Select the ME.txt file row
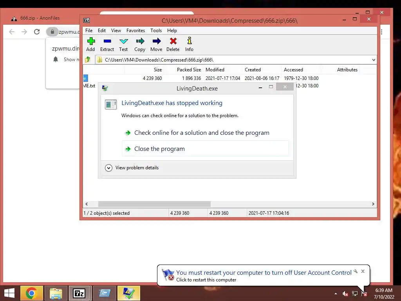Screen dimensions: 401x301 click(89, 86)
